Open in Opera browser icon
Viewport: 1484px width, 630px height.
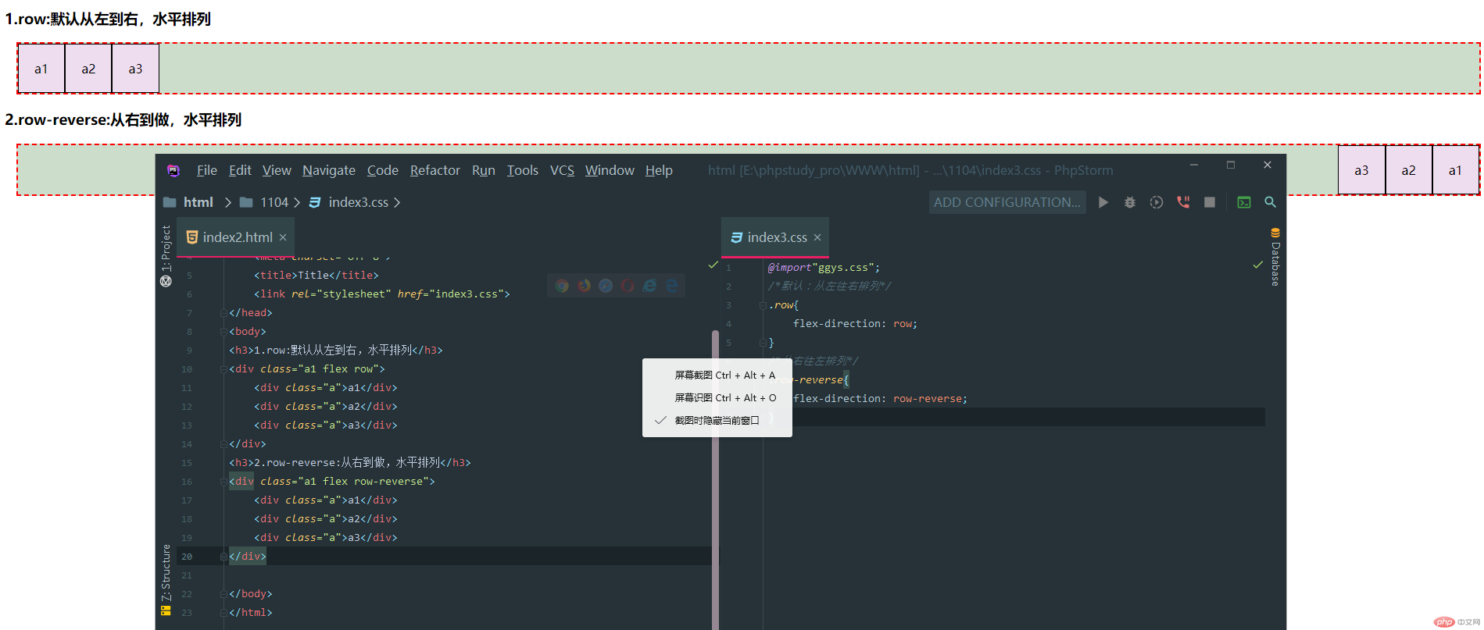click(x=628, y=286)
